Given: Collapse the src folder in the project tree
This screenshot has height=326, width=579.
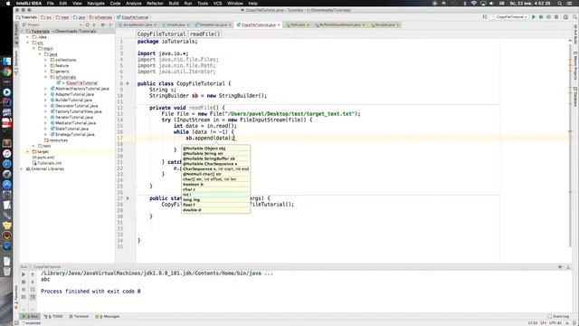Looking at the screenshot, I should tap(28, 43).
